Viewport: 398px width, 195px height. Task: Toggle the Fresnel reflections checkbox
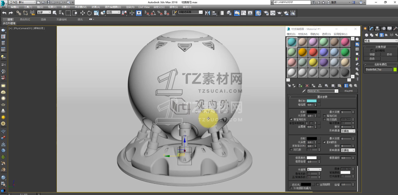[292, 119]
